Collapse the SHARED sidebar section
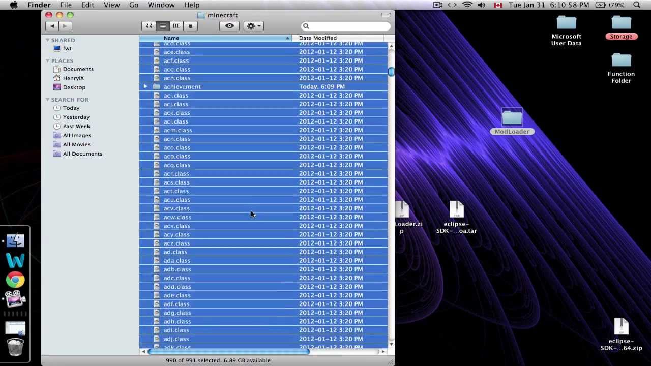This screenshot has height=366, width=651. coord(47,40)
